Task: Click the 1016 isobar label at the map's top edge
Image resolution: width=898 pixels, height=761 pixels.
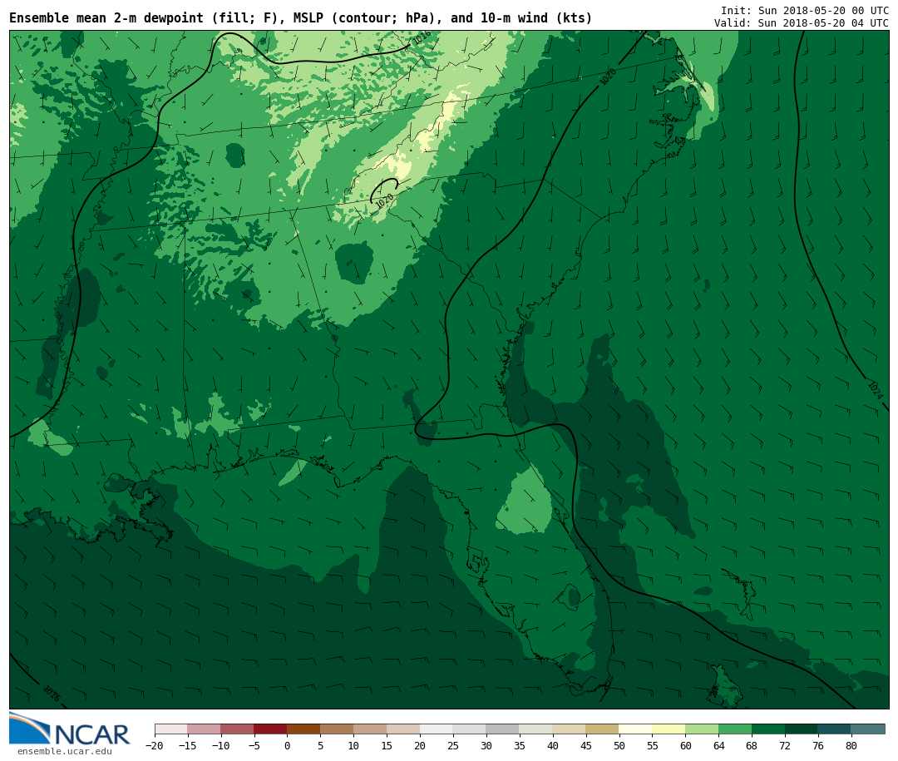Action: (422, 37)
